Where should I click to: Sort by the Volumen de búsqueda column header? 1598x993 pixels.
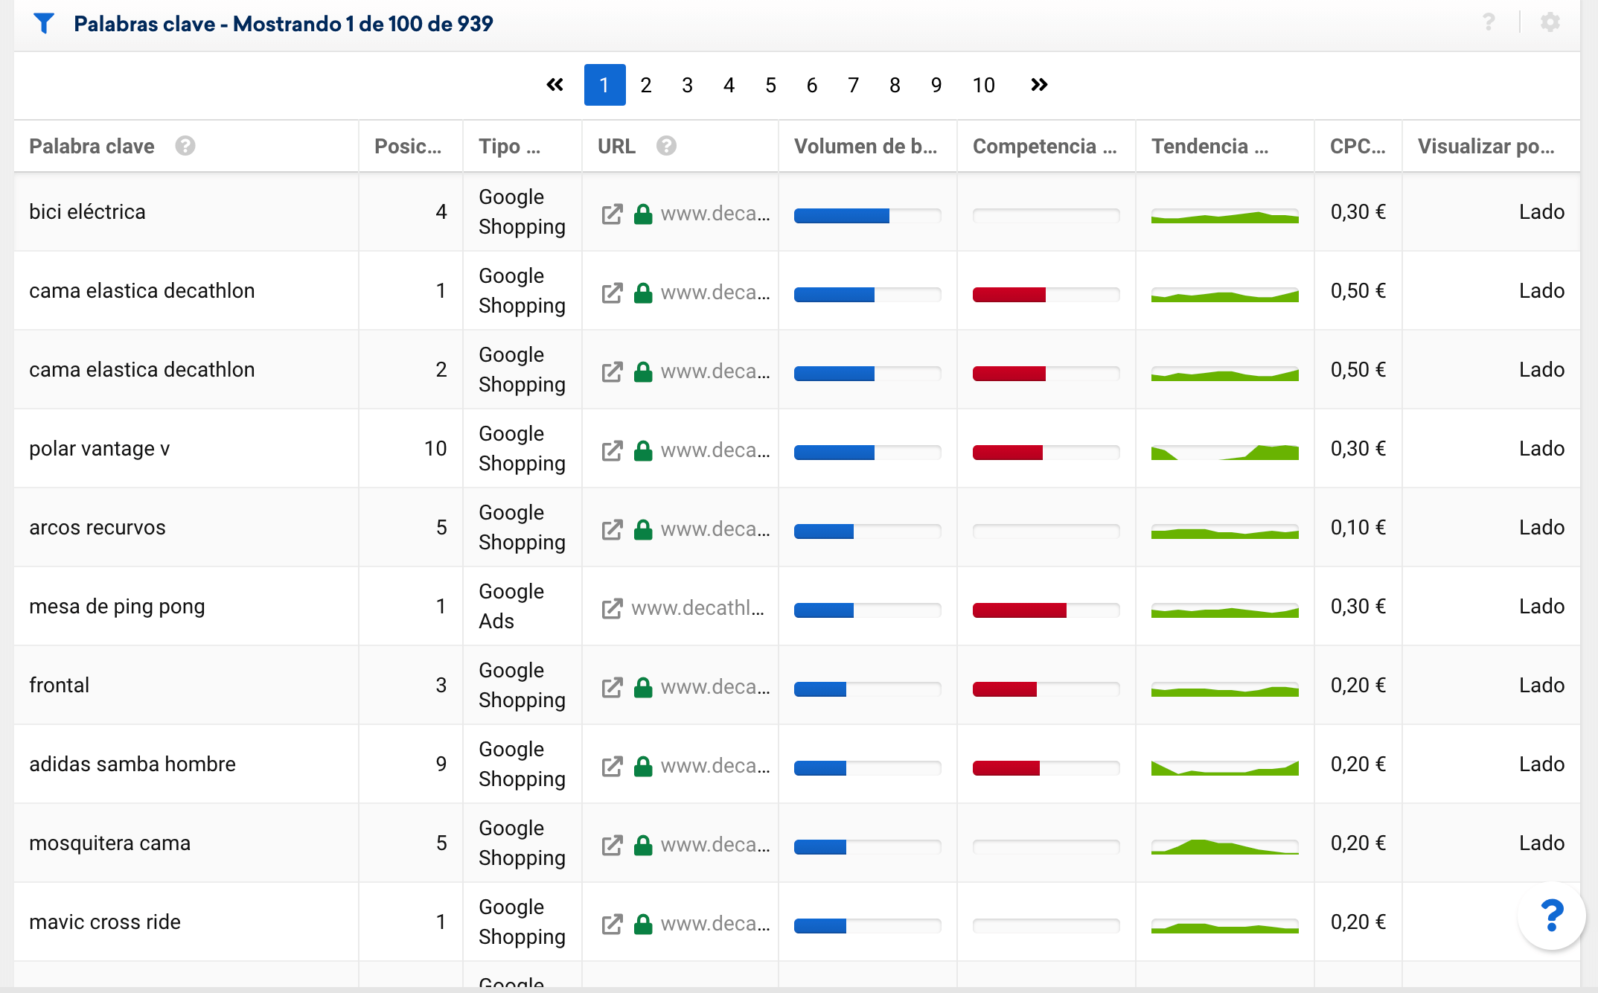pos(865,146)
